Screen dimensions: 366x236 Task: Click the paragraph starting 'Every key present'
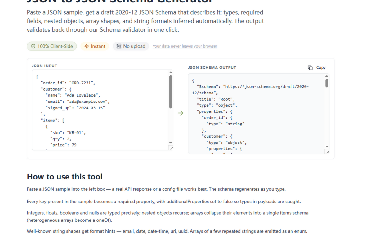(x=164, y=202)
